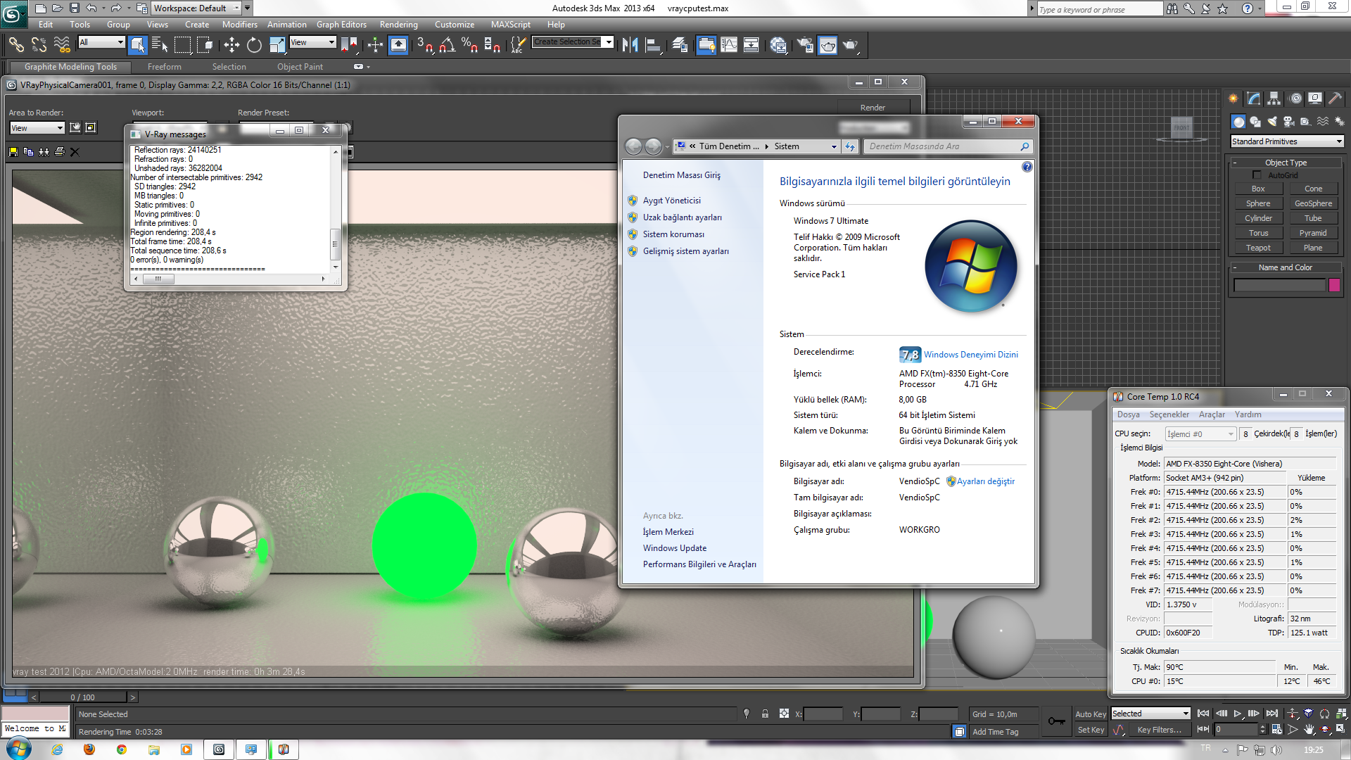Switch to the Modify command panel
1351x760 pixels.
pyautogui.click(x=1254, y=99)
